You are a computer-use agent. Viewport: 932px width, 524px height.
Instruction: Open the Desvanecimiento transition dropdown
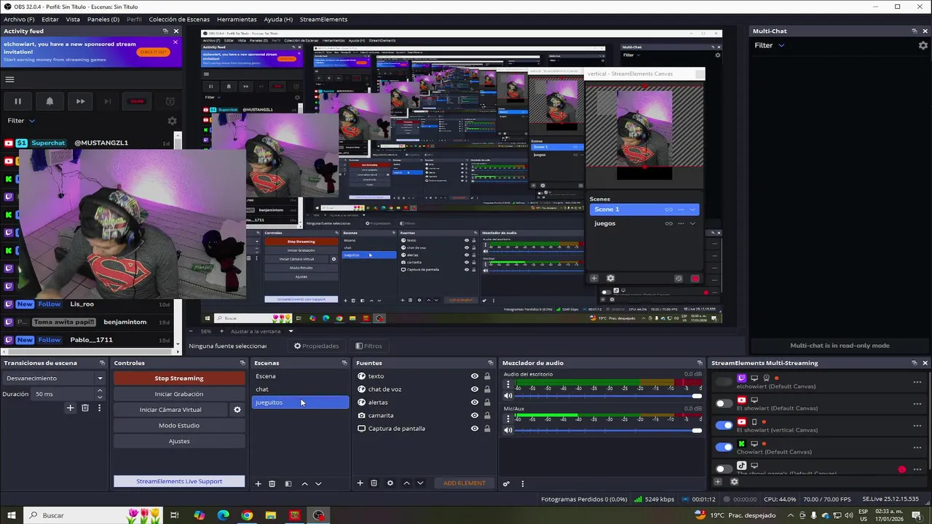click(55, 378)
